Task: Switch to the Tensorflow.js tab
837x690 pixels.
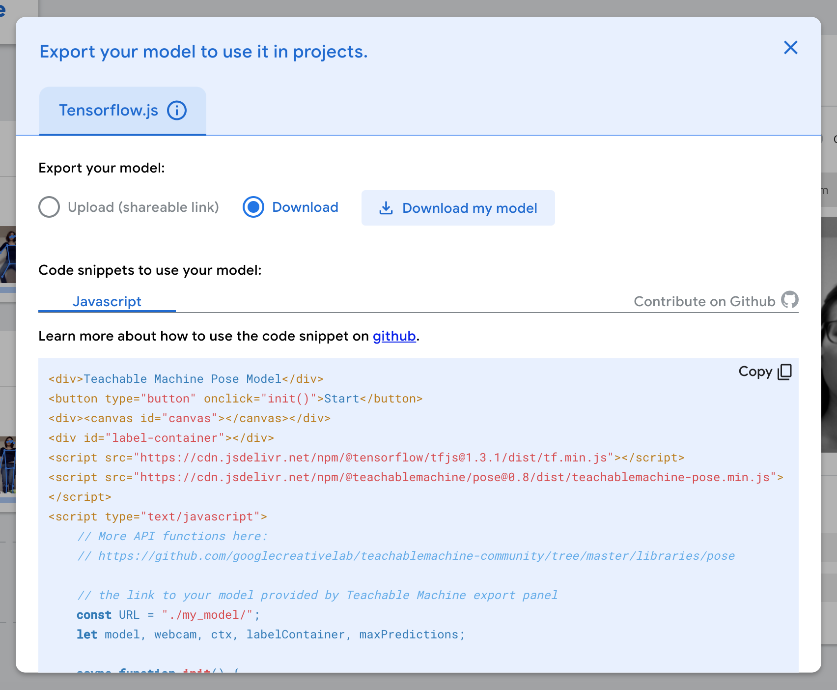Action: 123,111
